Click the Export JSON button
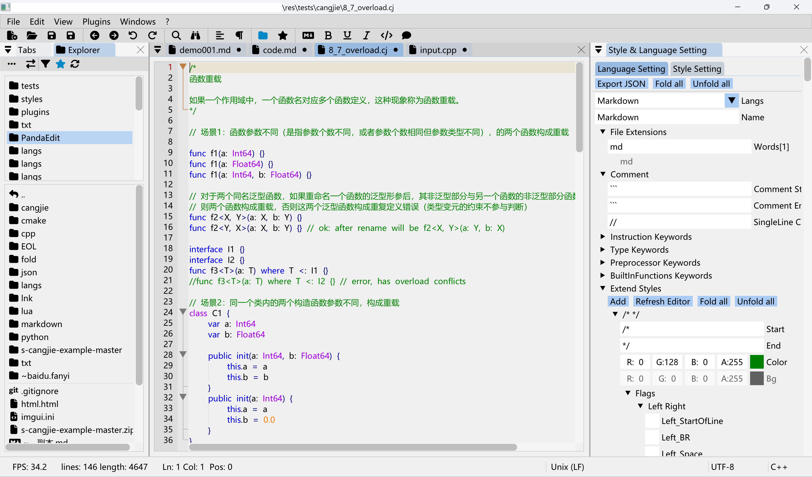 pyautogui.click(x=621, y=84)
